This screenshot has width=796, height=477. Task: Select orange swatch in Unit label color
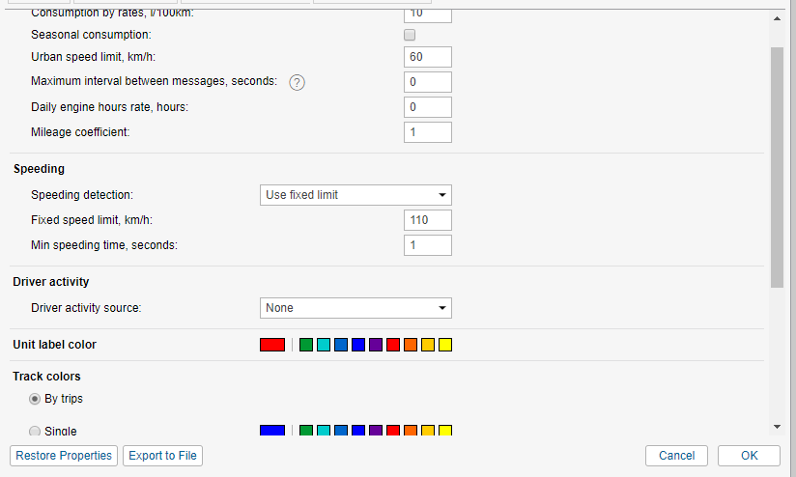411,345
